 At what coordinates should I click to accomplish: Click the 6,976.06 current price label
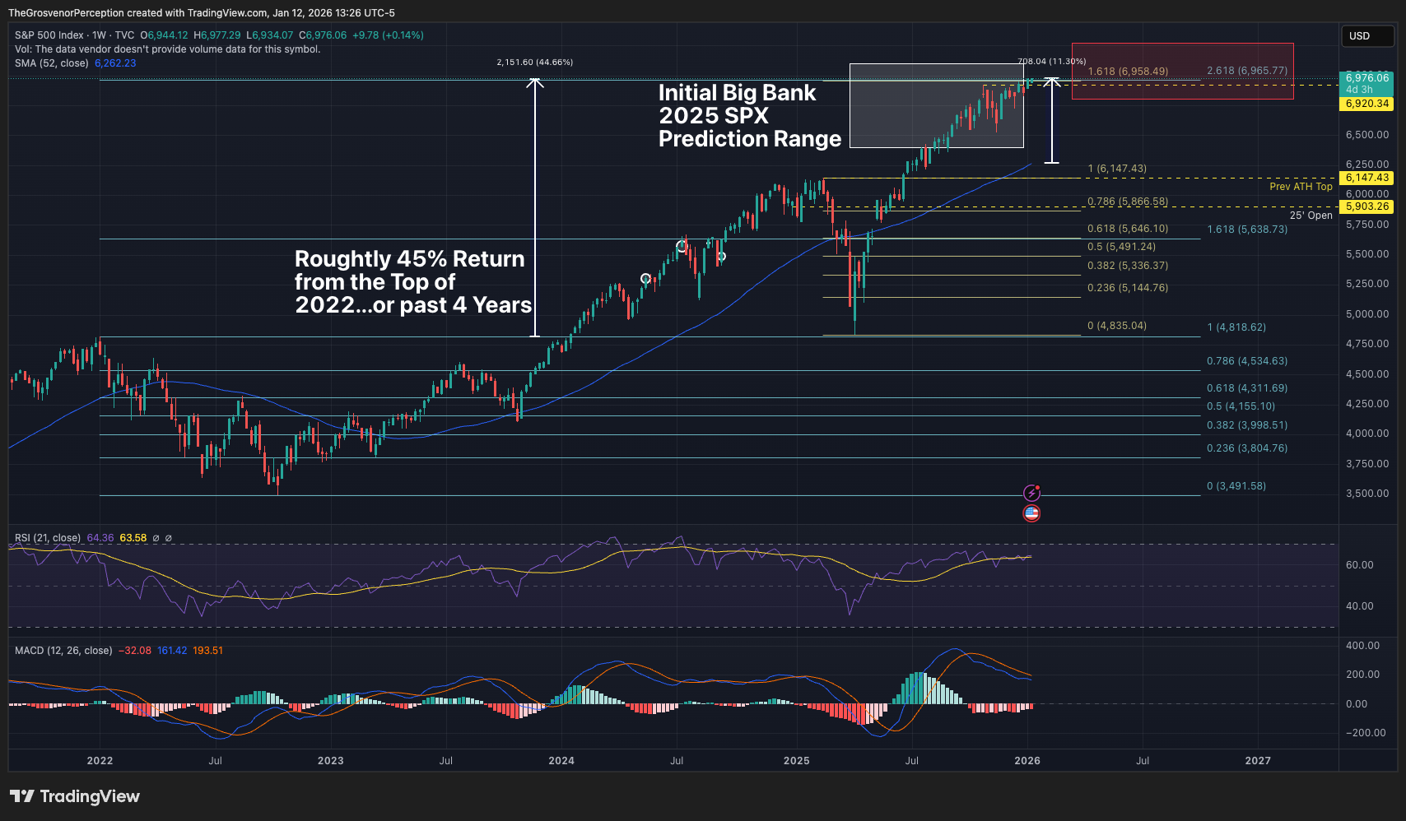1366,78
